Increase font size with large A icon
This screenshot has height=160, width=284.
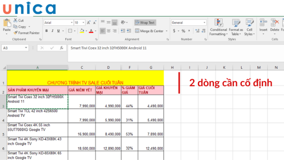coord(88,22)
